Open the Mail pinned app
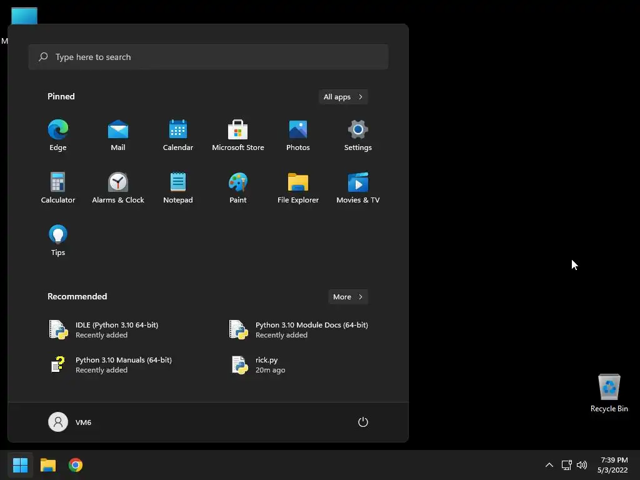This screenshot has width=640, height=480. pos(118,136)
